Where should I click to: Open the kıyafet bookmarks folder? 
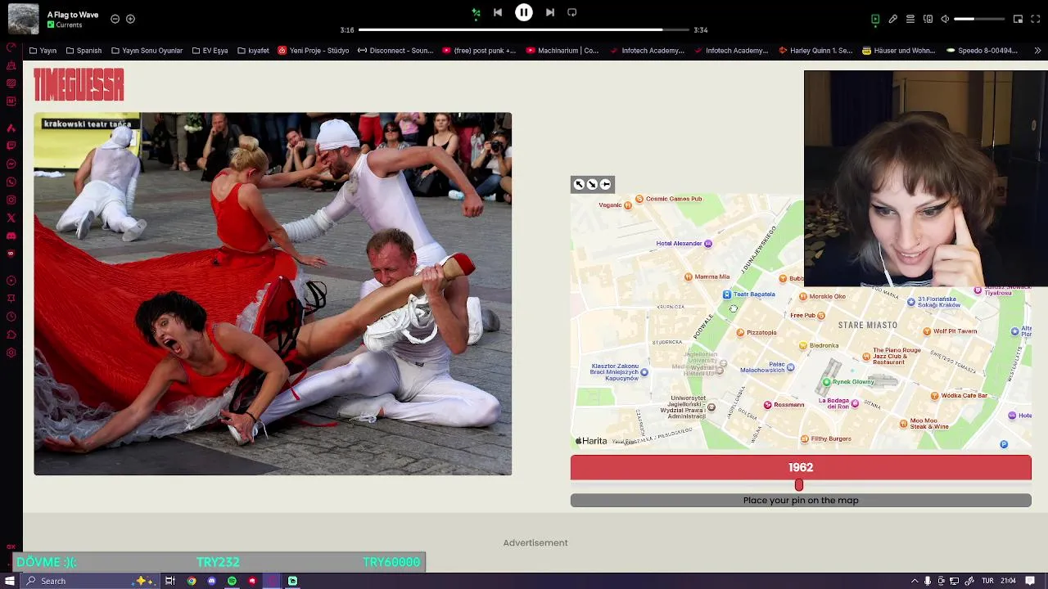click(253, 51)
